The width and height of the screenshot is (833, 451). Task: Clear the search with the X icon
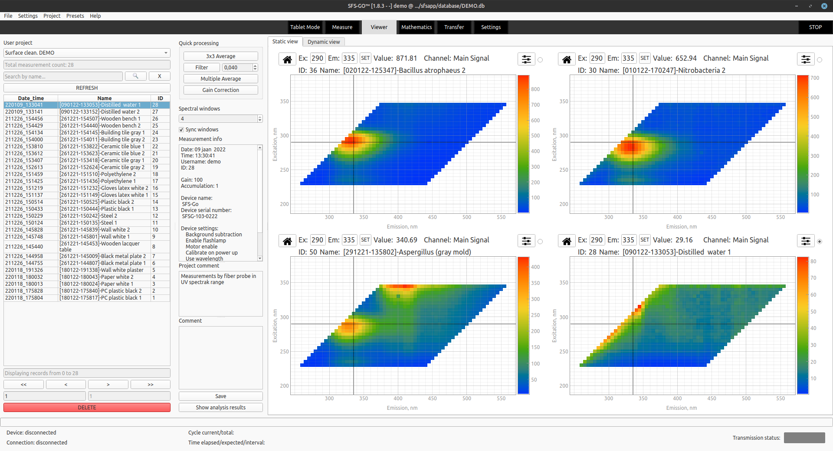point(159,76)
